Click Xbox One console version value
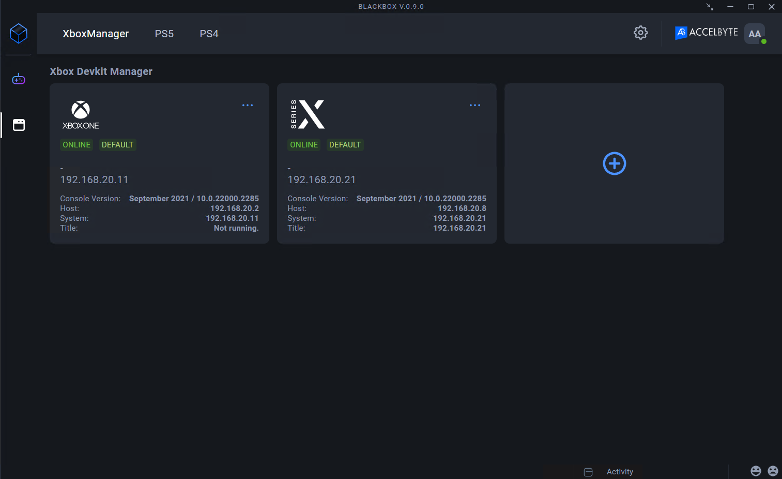Screen dimensions: 782x479 coord(194,199)
